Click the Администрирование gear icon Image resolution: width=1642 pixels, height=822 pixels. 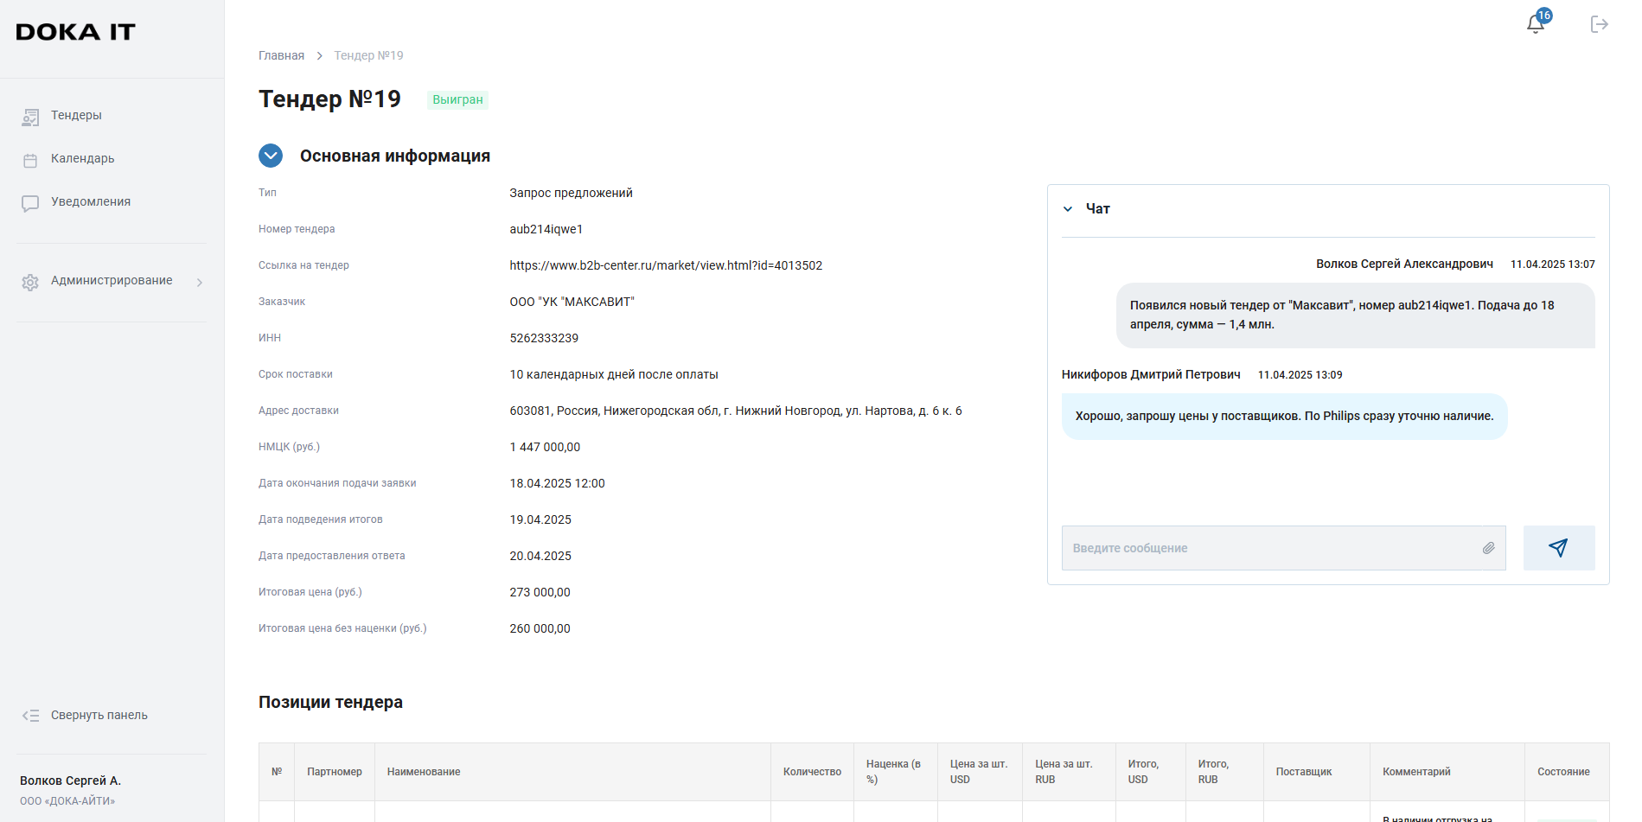tap(30, 282)
